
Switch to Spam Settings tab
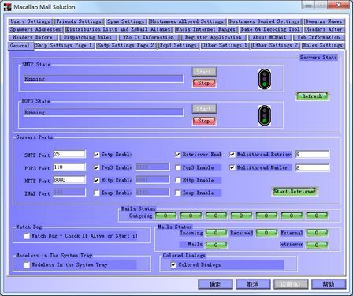125,21
